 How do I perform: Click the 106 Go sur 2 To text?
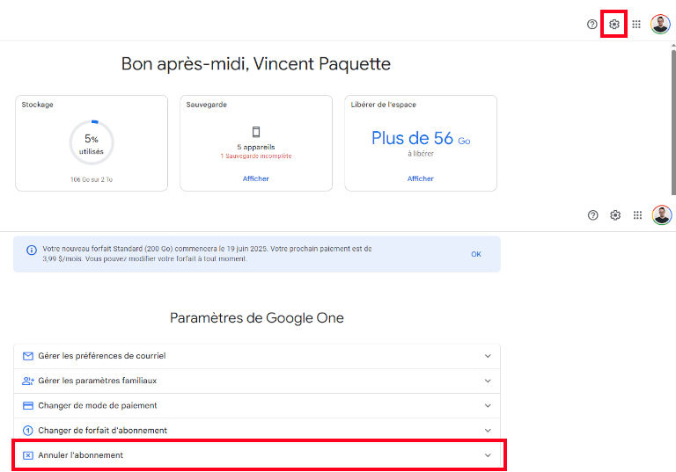pyautogui.click(x=92, y=179)
